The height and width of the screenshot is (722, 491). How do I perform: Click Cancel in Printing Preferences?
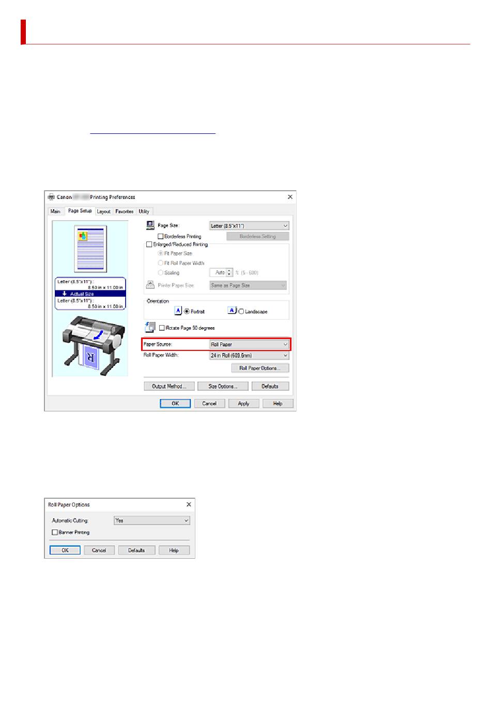tap(209, 404)
